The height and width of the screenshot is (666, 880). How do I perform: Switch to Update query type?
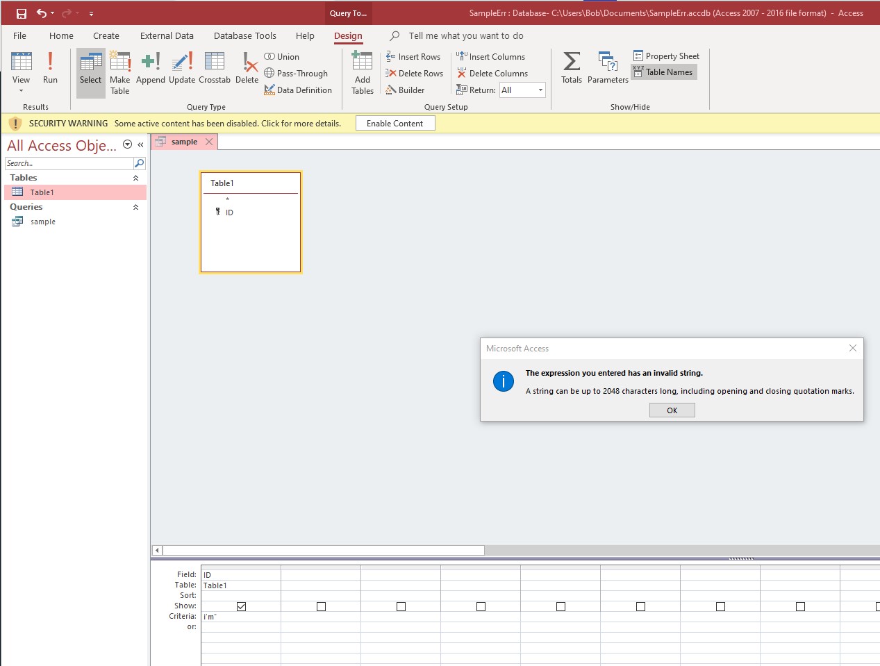[x=182, y=68]
